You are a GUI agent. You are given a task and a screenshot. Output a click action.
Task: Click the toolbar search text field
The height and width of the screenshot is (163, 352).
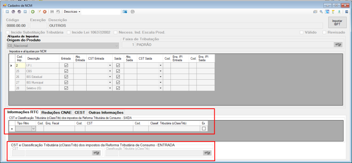(x=101, y=12)
